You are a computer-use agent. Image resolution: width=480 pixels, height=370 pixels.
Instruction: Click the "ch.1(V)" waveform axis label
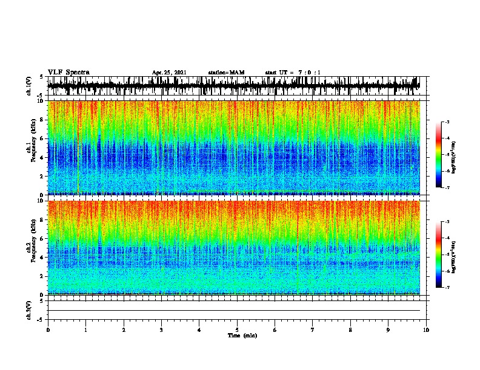click(29, 86)
